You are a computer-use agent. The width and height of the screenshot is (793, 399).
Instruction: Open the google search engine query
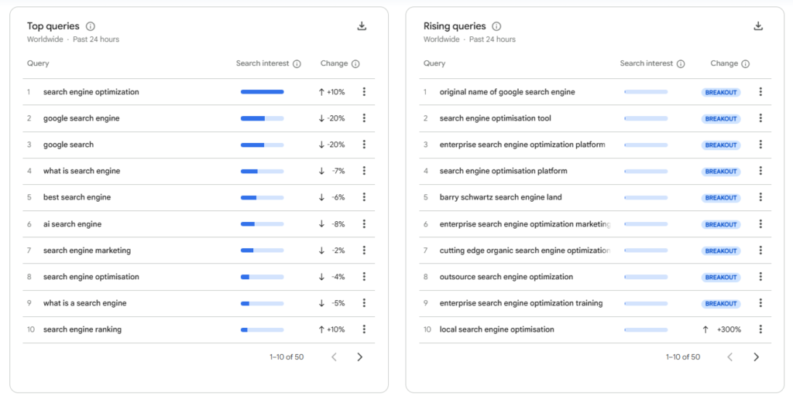pyautogui.click(x=81, y=118)
